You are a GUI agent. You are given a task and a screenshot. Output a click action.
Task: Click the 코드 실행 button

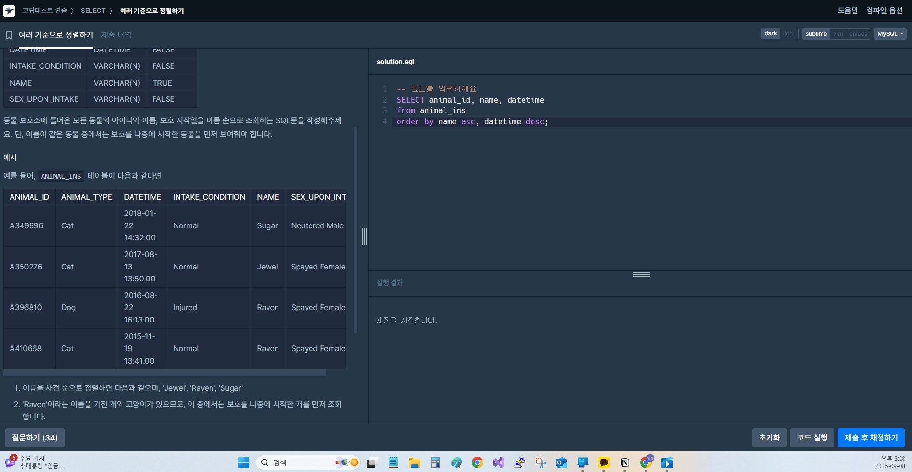(812, 438)
